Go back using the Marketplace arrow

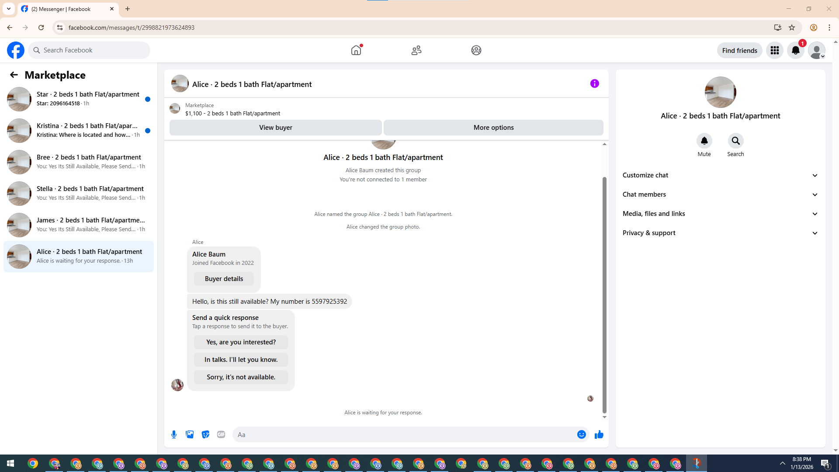click(x=14, y=75)
